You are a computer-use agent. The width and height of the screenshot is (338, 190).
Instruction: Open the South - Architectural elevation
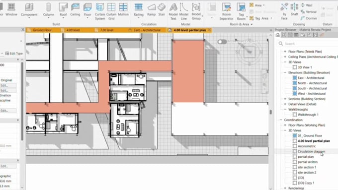[x=312, y=88]
